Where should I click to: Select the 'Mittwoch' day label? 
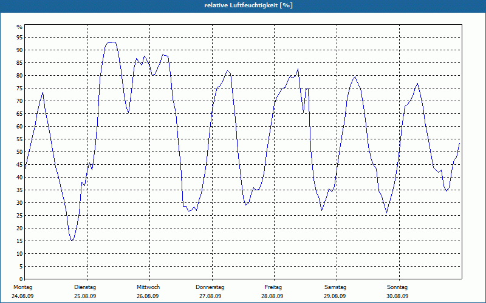tap(148, 287)
